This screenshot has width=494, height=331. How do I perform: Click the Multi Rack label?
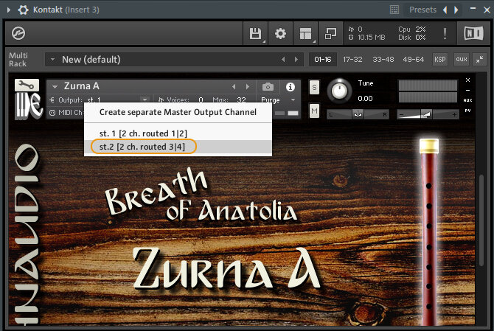click(x=18, y=59)
